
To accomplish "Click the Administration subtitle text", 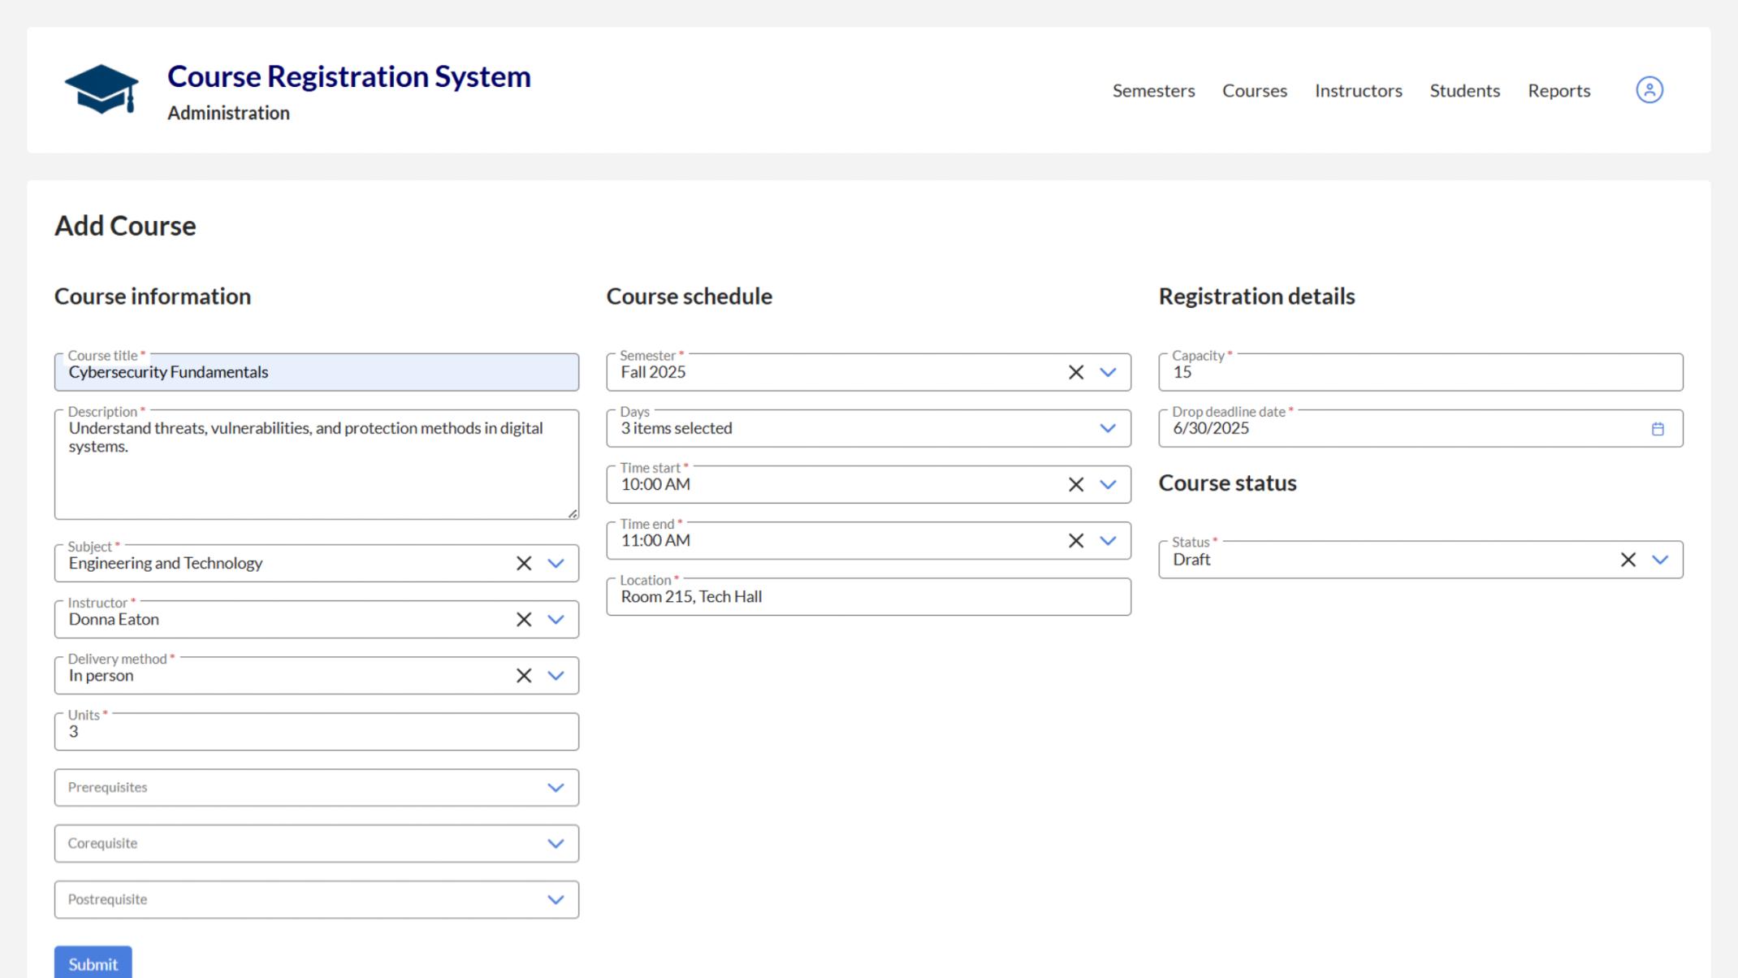I will 228,113.
